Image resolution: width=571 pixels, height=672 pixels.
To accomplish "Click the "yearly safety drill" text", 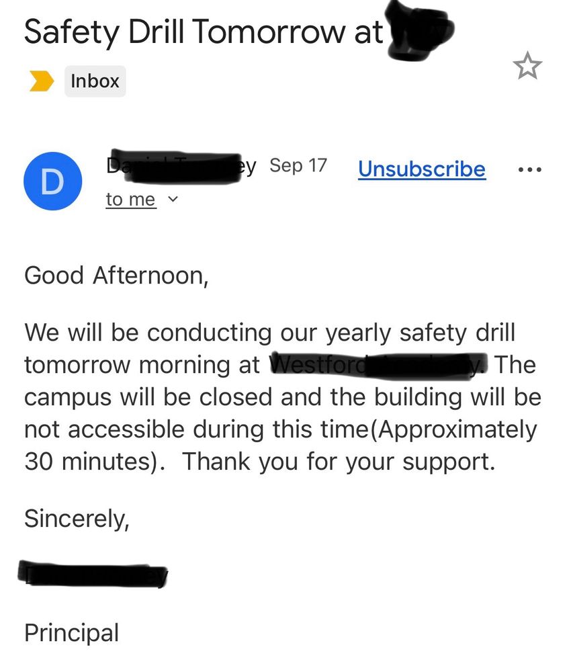I will [420, 333].
